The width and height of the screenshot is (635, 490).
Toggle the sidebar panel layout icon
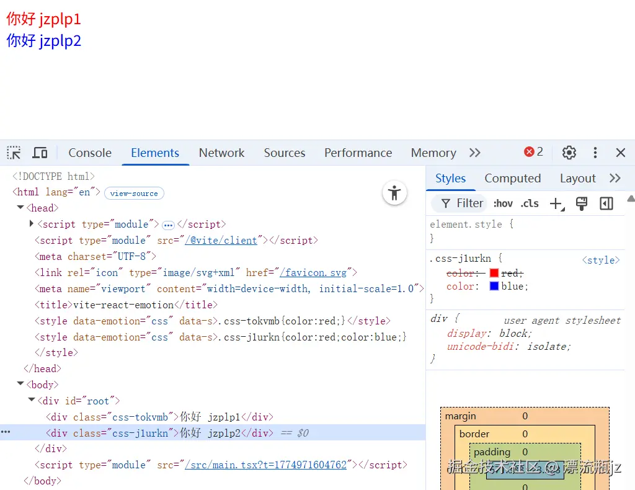point(606,203)
